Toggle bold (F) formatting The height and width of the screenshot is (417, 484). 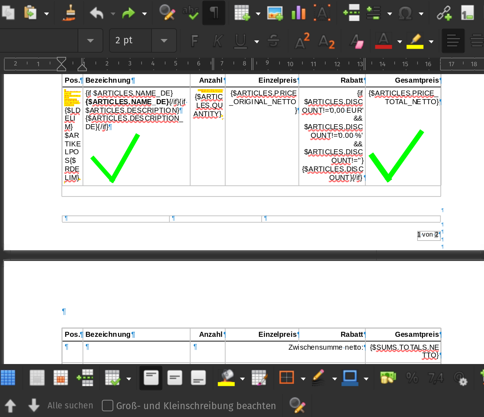click(194, 41)
